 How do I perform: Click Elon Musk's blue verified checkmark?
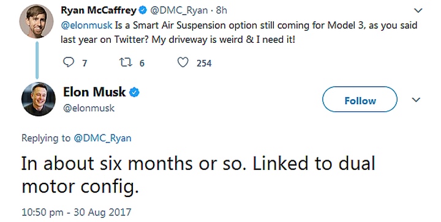(134, 92)
